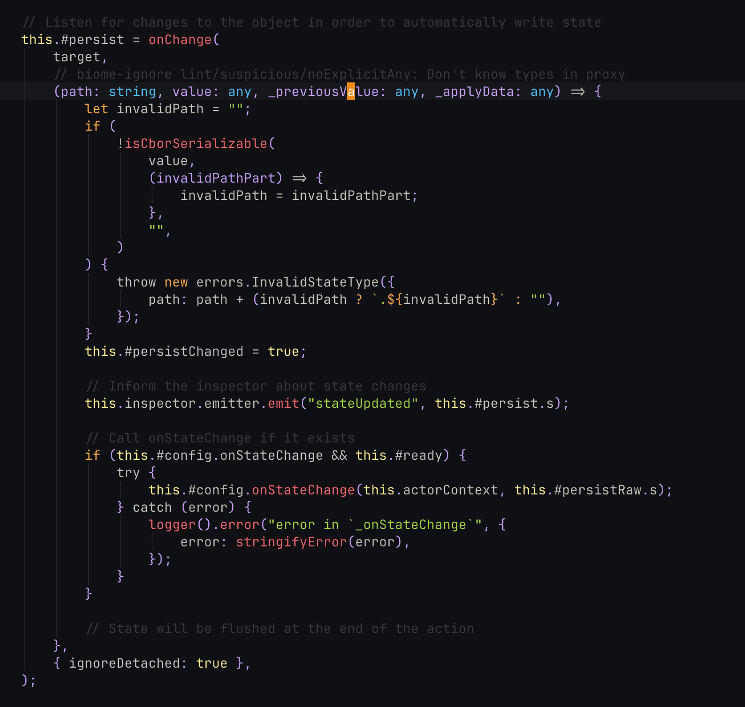Click the template literal '.${invalidPath}'
The height and width of the screenshot is (707, 745).
tap(438, 300)
